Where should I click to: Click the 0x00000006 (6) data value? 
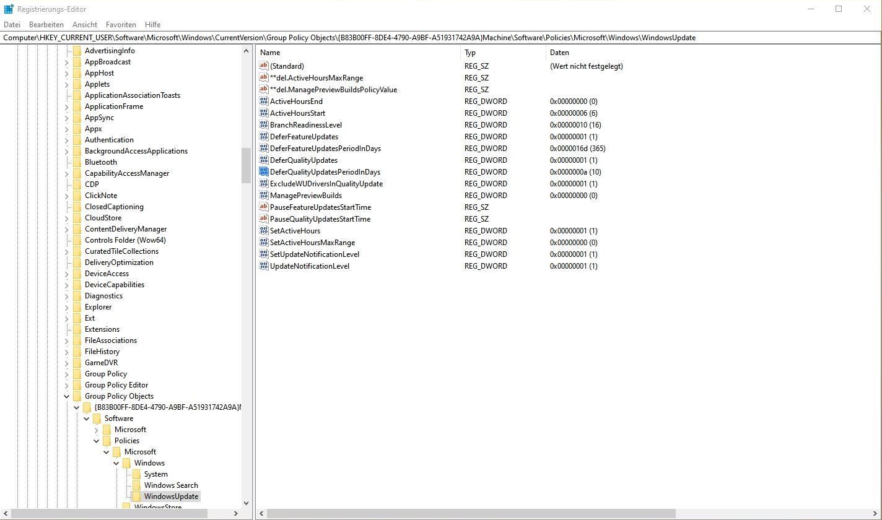click(x=574, y=113)
